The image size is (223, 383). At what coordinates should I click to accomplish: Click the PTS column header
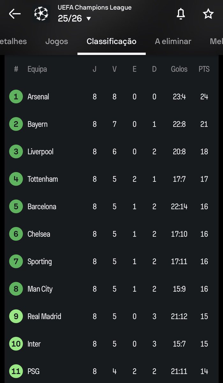pos(204,69)
